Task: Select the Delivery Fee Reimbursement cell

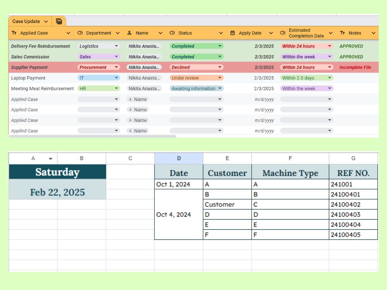Action: [41, 46]
